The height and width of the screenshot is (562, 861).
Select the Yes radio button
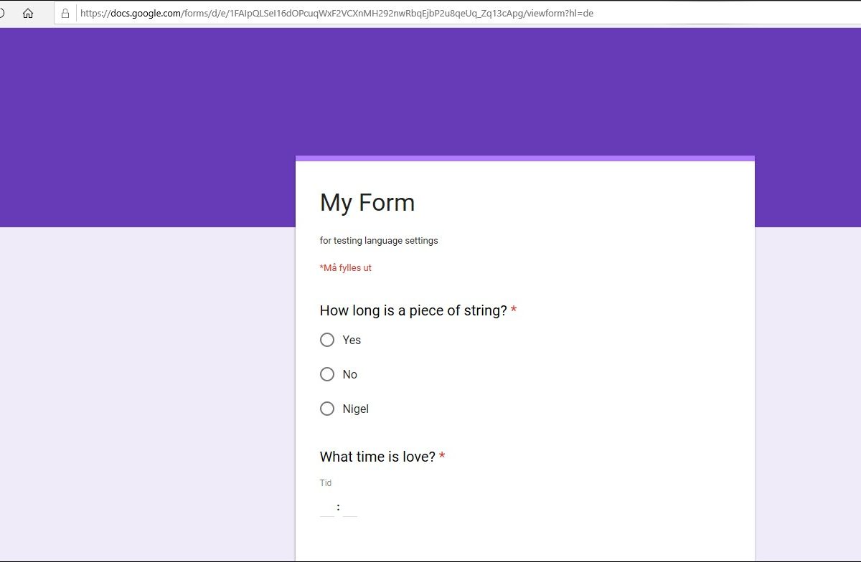click(327, 340)
